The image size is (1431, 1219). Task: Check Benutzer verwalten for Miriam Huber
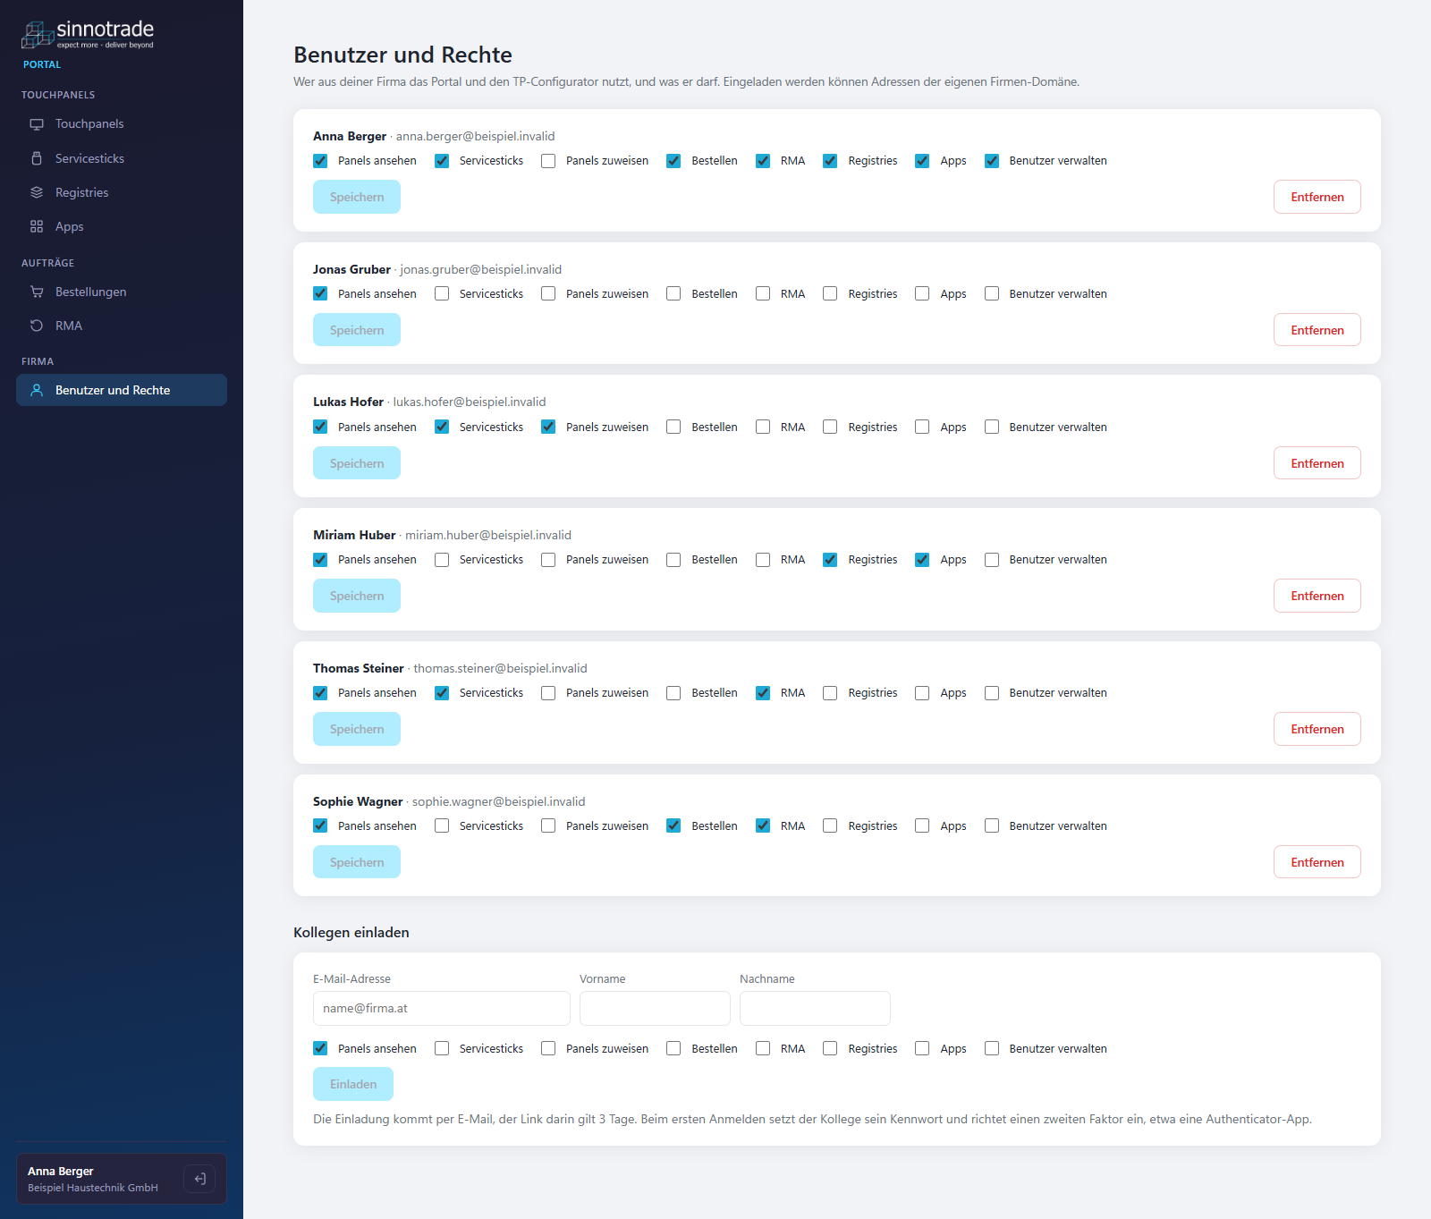click(992, 560)
